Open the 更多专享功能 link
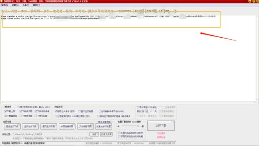The width and height of the screenshot is (259, 146). (x=106, y=122)
